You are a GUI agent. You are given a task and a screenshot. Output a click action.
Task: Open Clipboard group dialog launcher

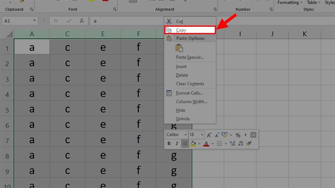tap(31, 9)
